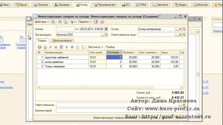223x125 pixels.
Task: Open the Зарплата section tab
Action: (x=160, y=5)
